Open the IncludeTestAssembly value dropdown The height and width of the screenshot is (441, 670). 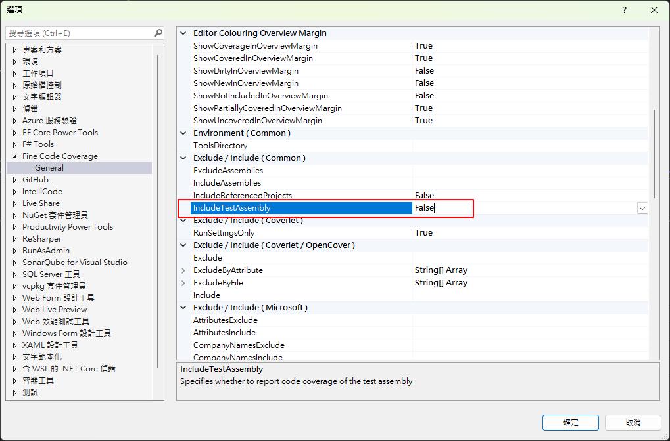pos(642,208)
